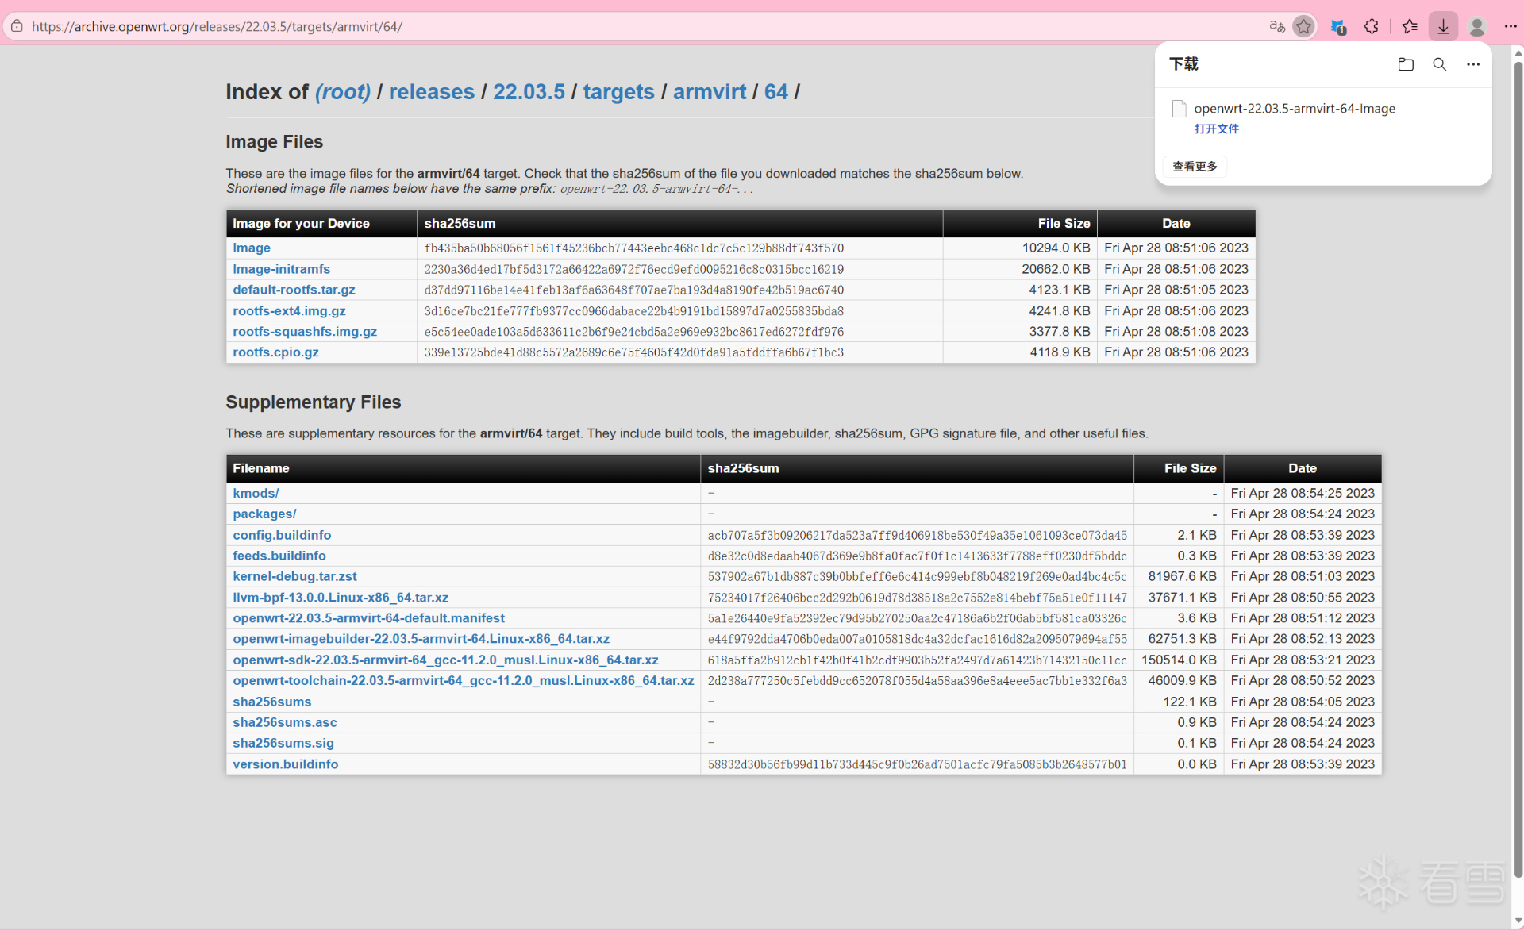Open the kmods/ directory

256,494
